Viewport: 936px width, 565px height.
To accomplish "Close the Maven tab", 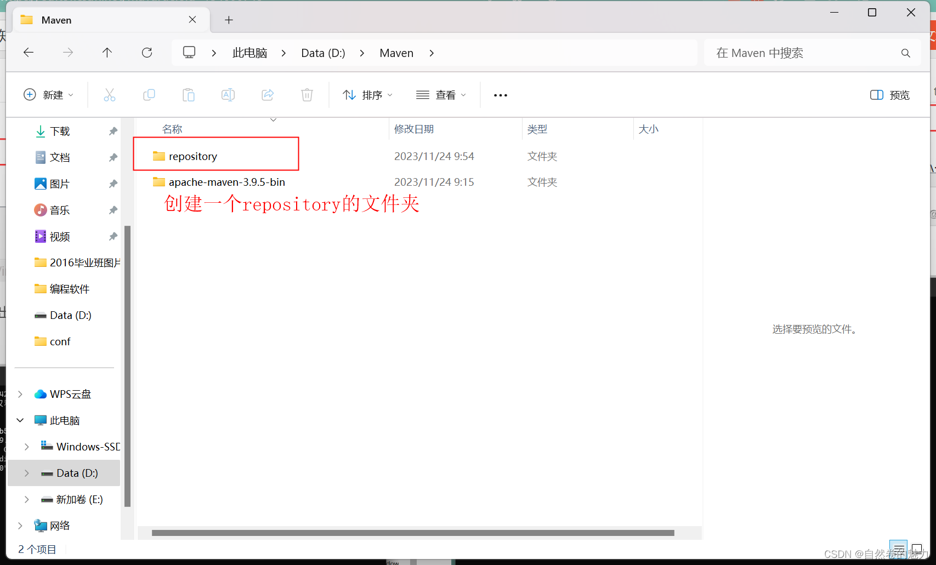I will (192, 20).
